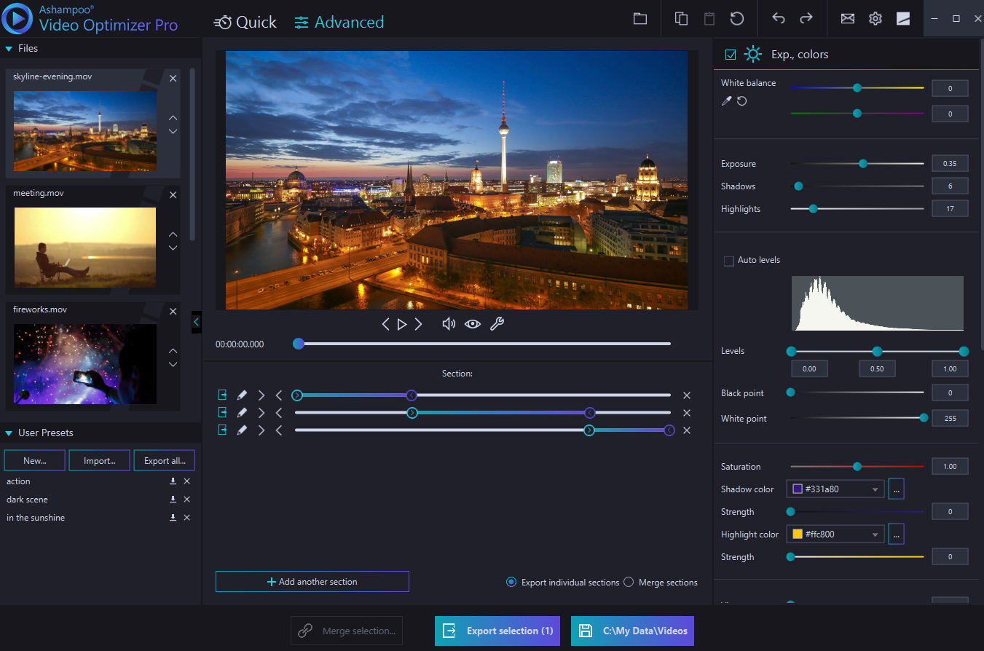Select the Merge sections radio button
This screenshot has width=984, height=651.
(x=627, y=582)
